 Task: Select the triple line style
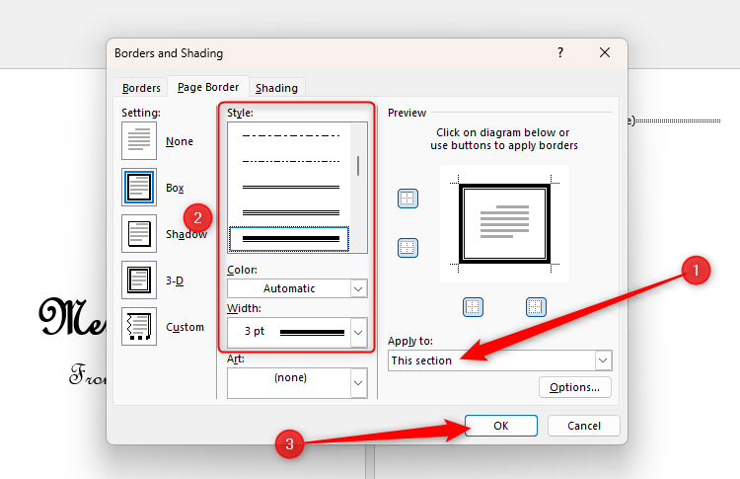(x=291, y=212)
